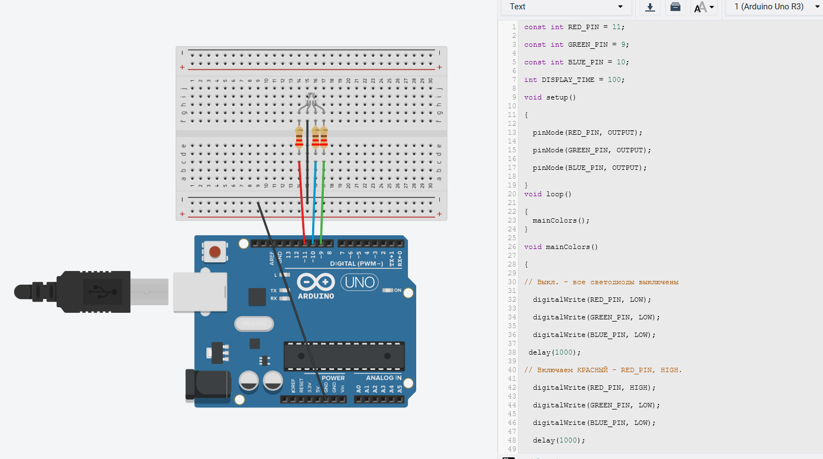This screenshot has height=459, width=823.
Task: Click line number 1 in code gutter
Action: (514, 27)
